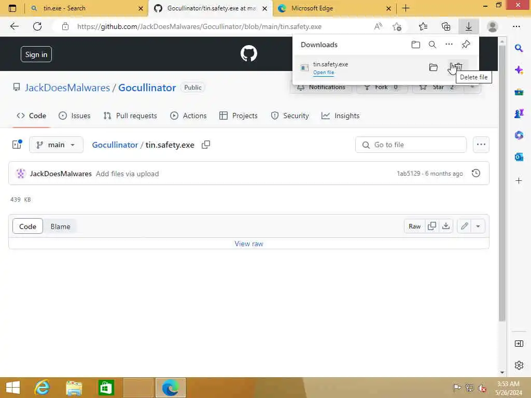Go to the GitHub home logo

click(x=249, y=53)
